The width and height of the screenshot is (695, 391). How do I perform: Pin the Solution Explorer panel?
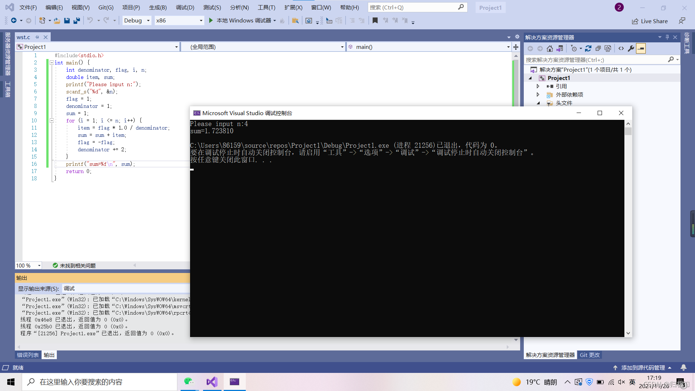[667, 37]
